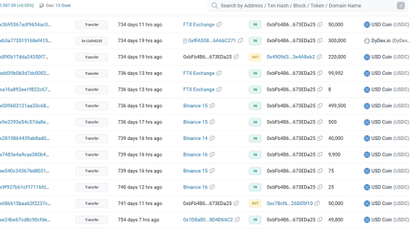Copy the FTX Exchange address in the first row
The height and width of the screenshot is (230, 410).
(219, 24)
